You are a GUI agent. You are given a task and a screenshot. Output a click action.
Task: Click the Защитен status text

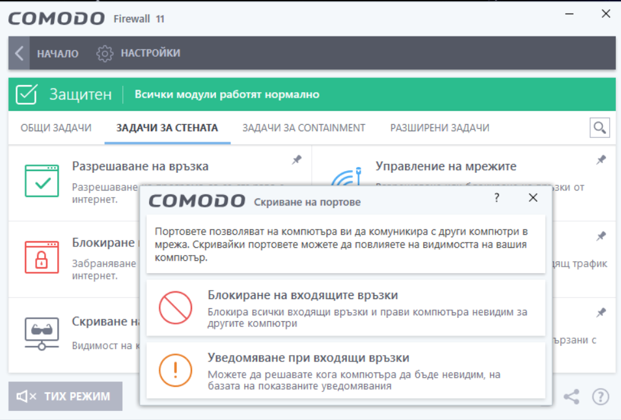81,94
